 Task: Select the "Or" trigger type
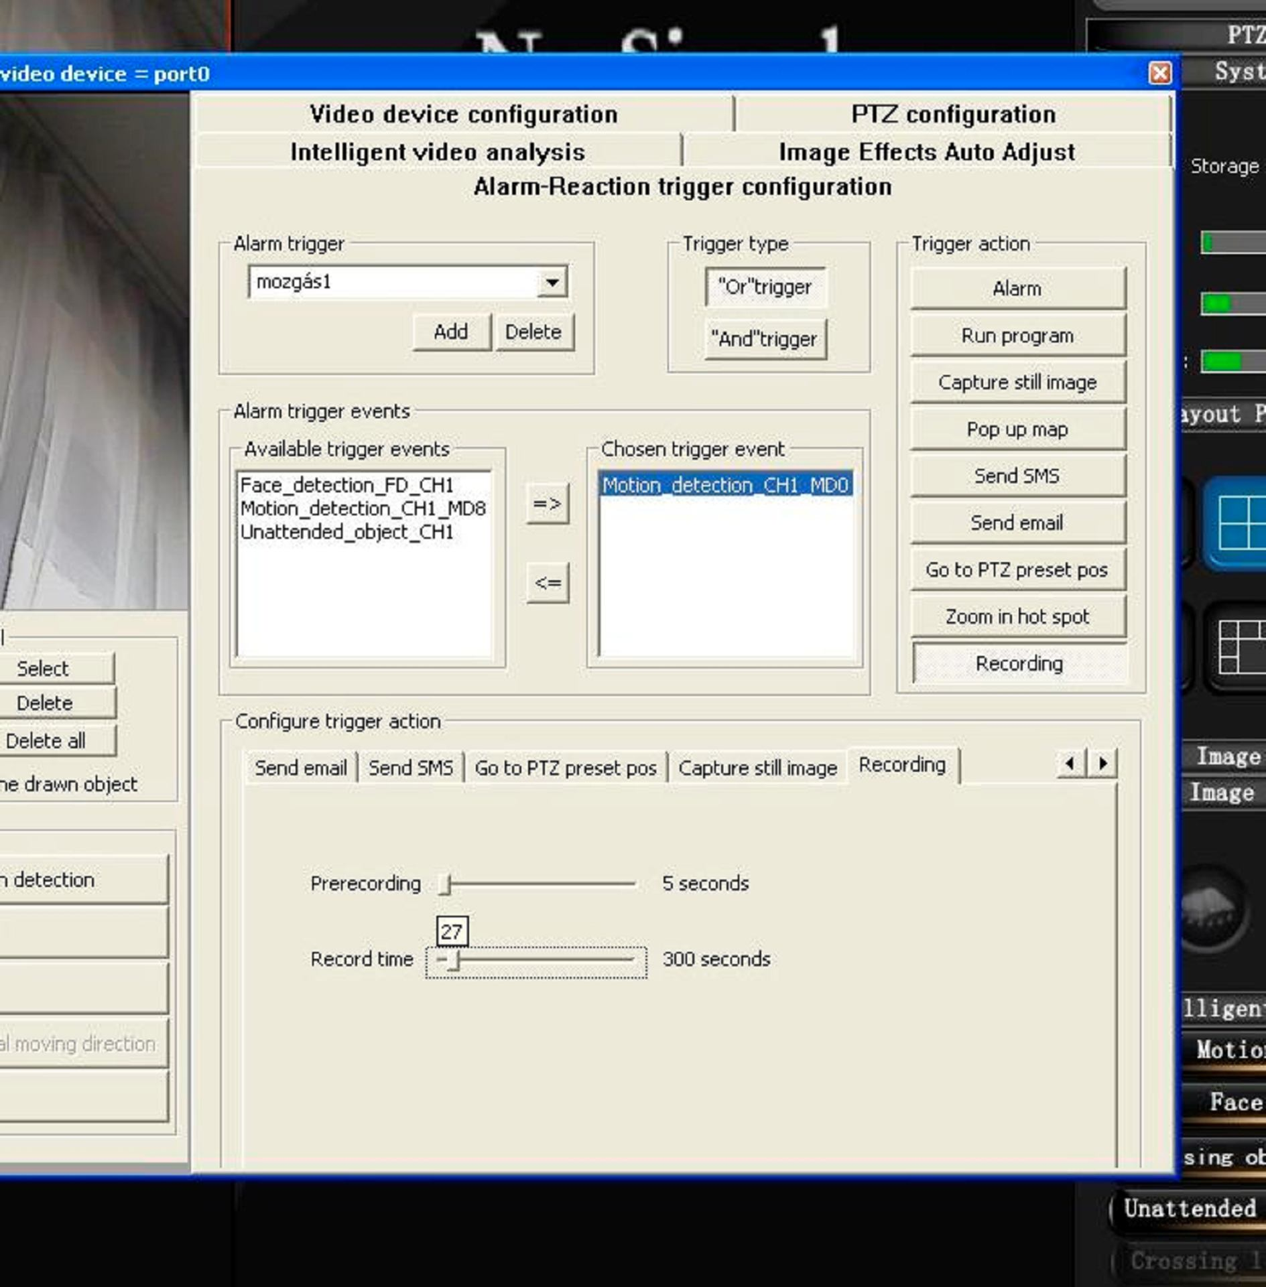click(765, 287)
